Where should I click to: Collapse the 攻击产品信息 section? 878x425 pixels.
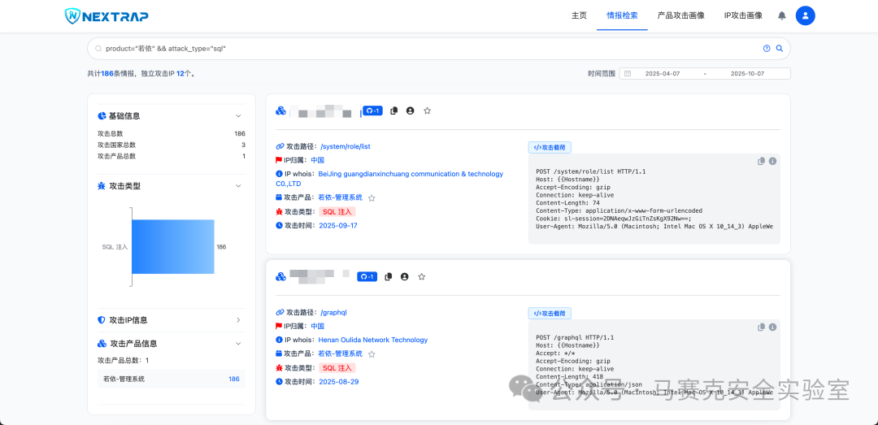[x=238, y=344]
